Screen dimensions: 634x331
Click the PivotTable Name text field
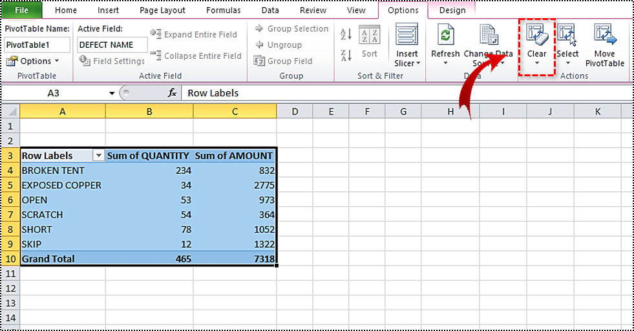tap(37, 45)
